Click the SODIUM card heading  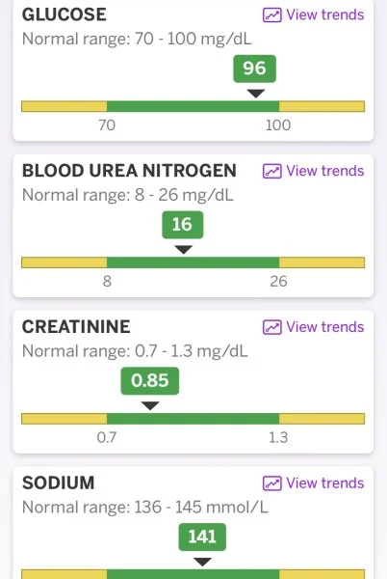point(58,483)
